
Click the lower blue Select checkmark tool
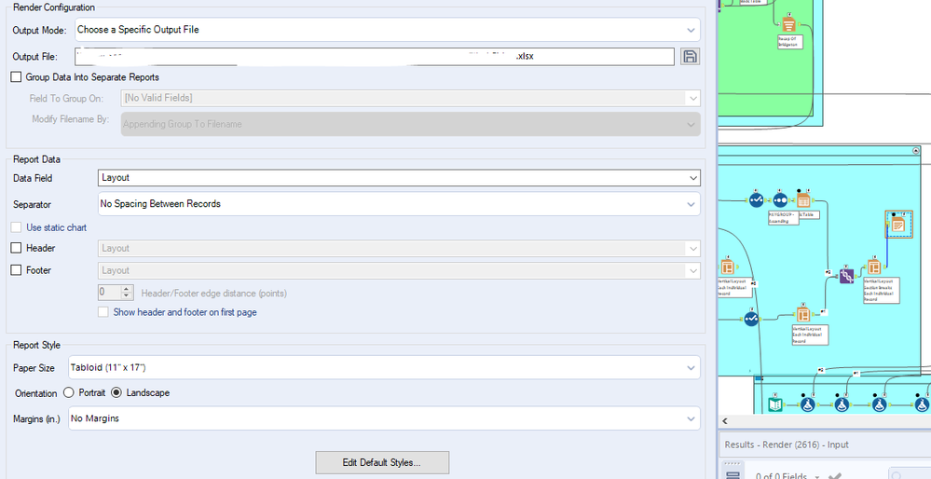point(752,320)
